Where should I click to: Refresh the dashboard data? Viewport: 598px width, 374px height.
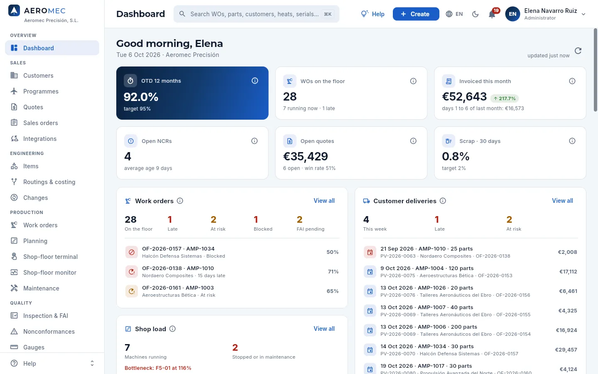(578, 51)
